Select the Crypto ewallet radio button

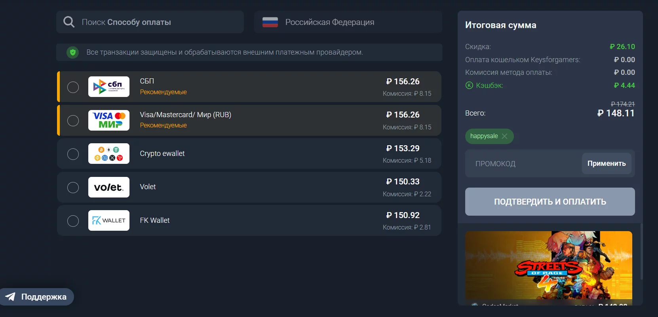73,154
